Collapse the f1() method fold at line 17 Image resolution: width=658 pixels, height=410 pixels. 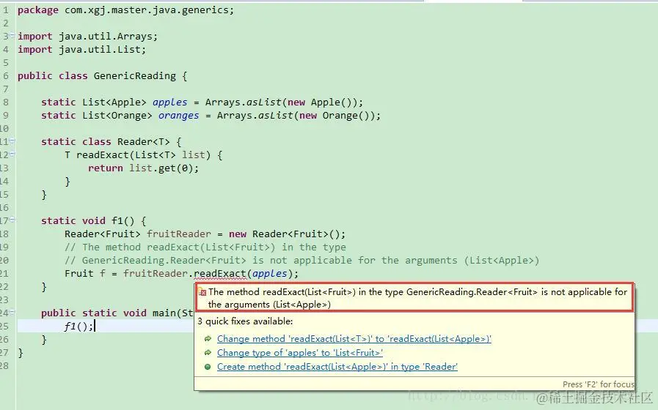click(12, 220)
